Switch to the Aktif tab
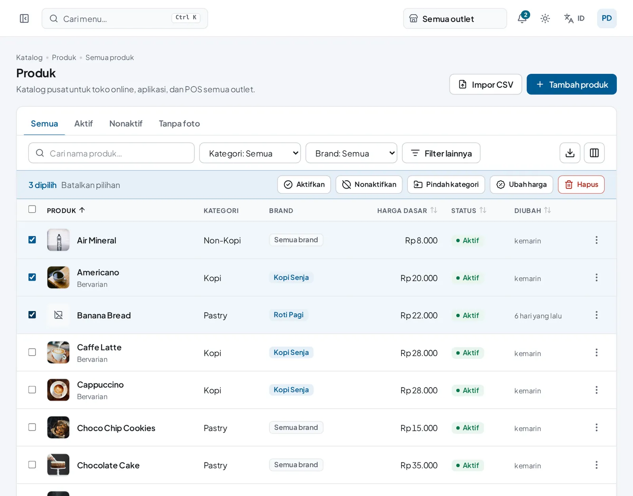The image size is (633, 496). [83, 124]
